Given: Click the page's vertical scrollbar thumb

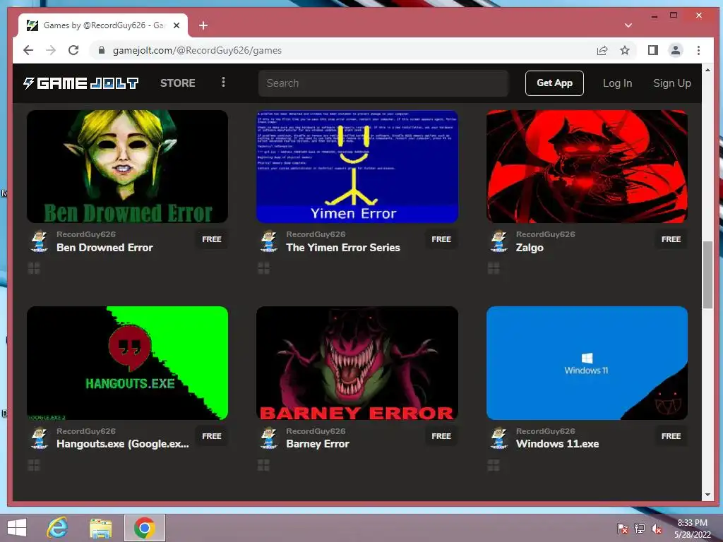Looking at the screenshot, I should (707, 275).
